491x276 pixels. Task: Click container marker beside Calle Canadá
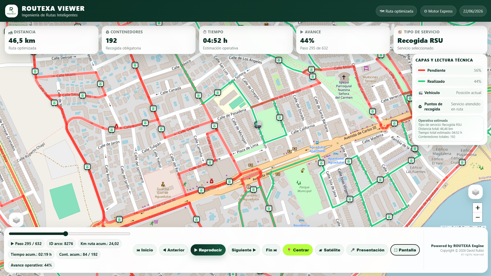click(x=153, y=108)
